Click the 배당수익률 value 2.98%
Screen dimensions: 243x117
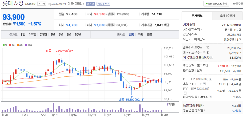click(237, 97)
